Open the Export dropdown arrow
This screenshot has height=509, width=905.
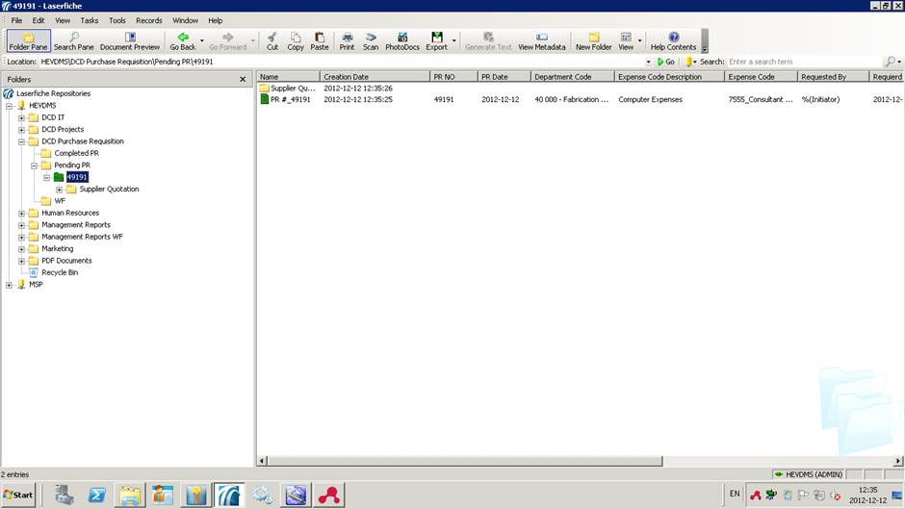(453, 41)
